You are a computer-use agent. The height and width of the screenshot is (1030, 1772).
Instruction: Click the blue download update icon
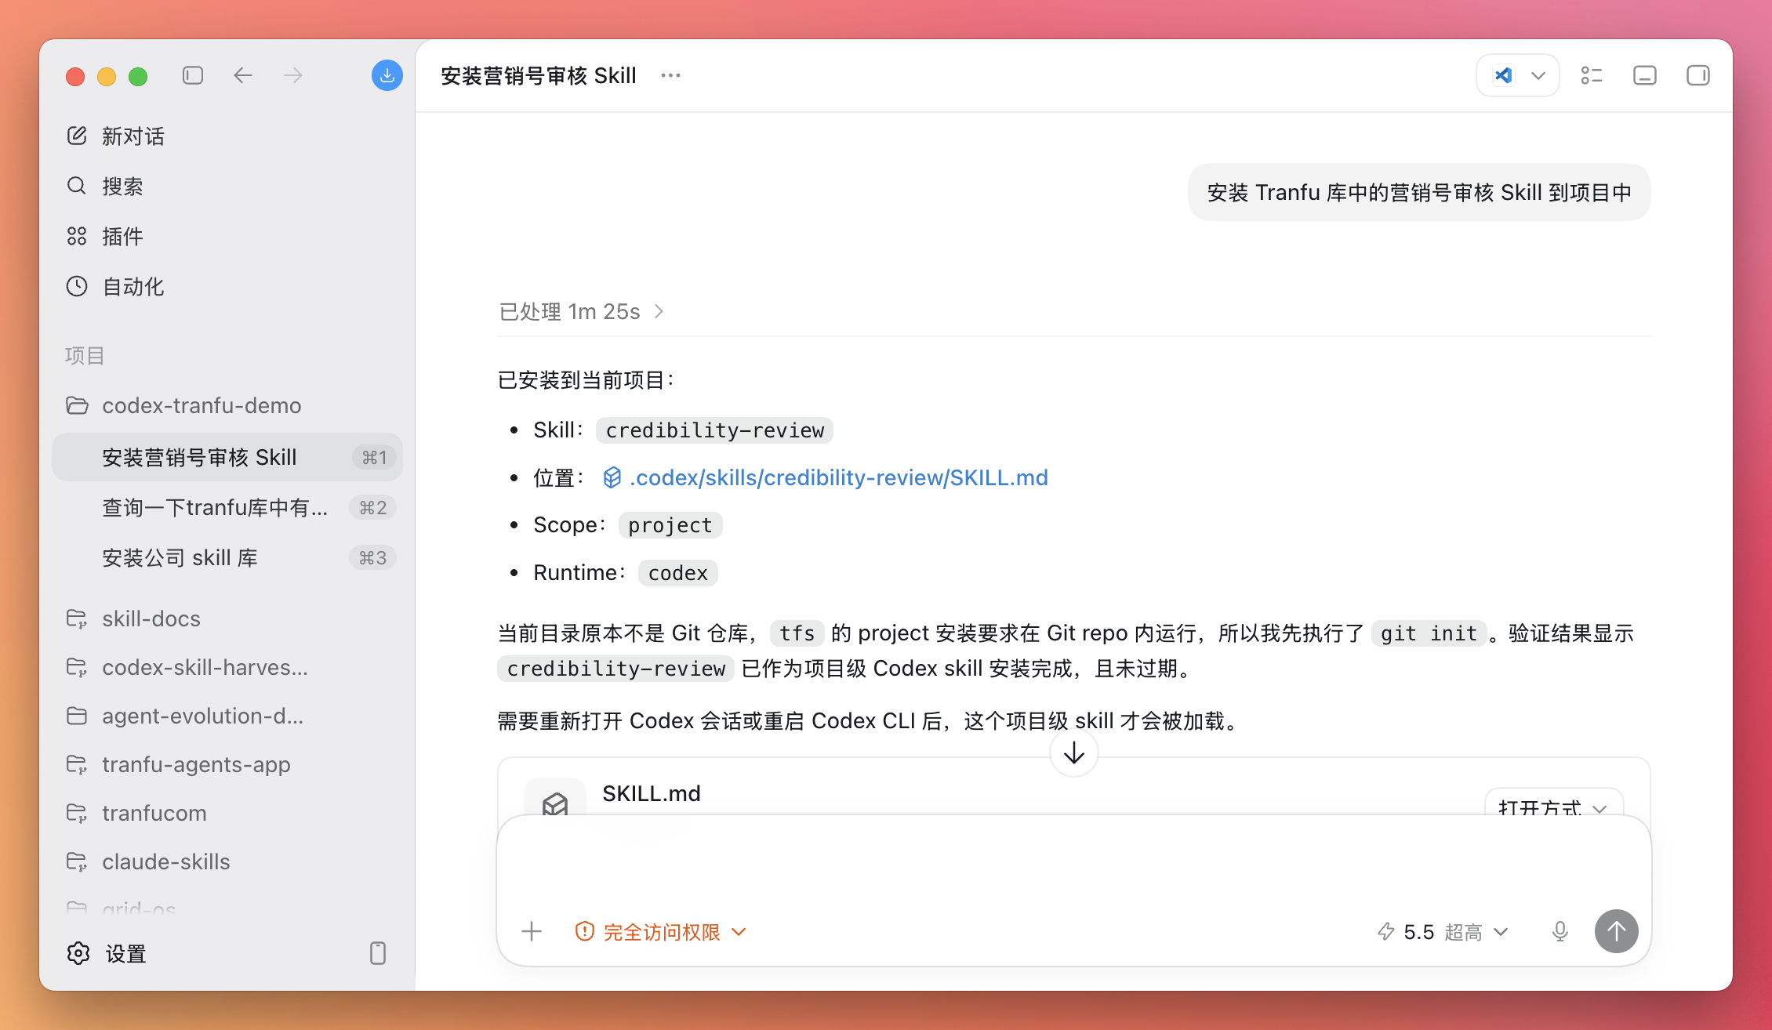pos(387,75)
